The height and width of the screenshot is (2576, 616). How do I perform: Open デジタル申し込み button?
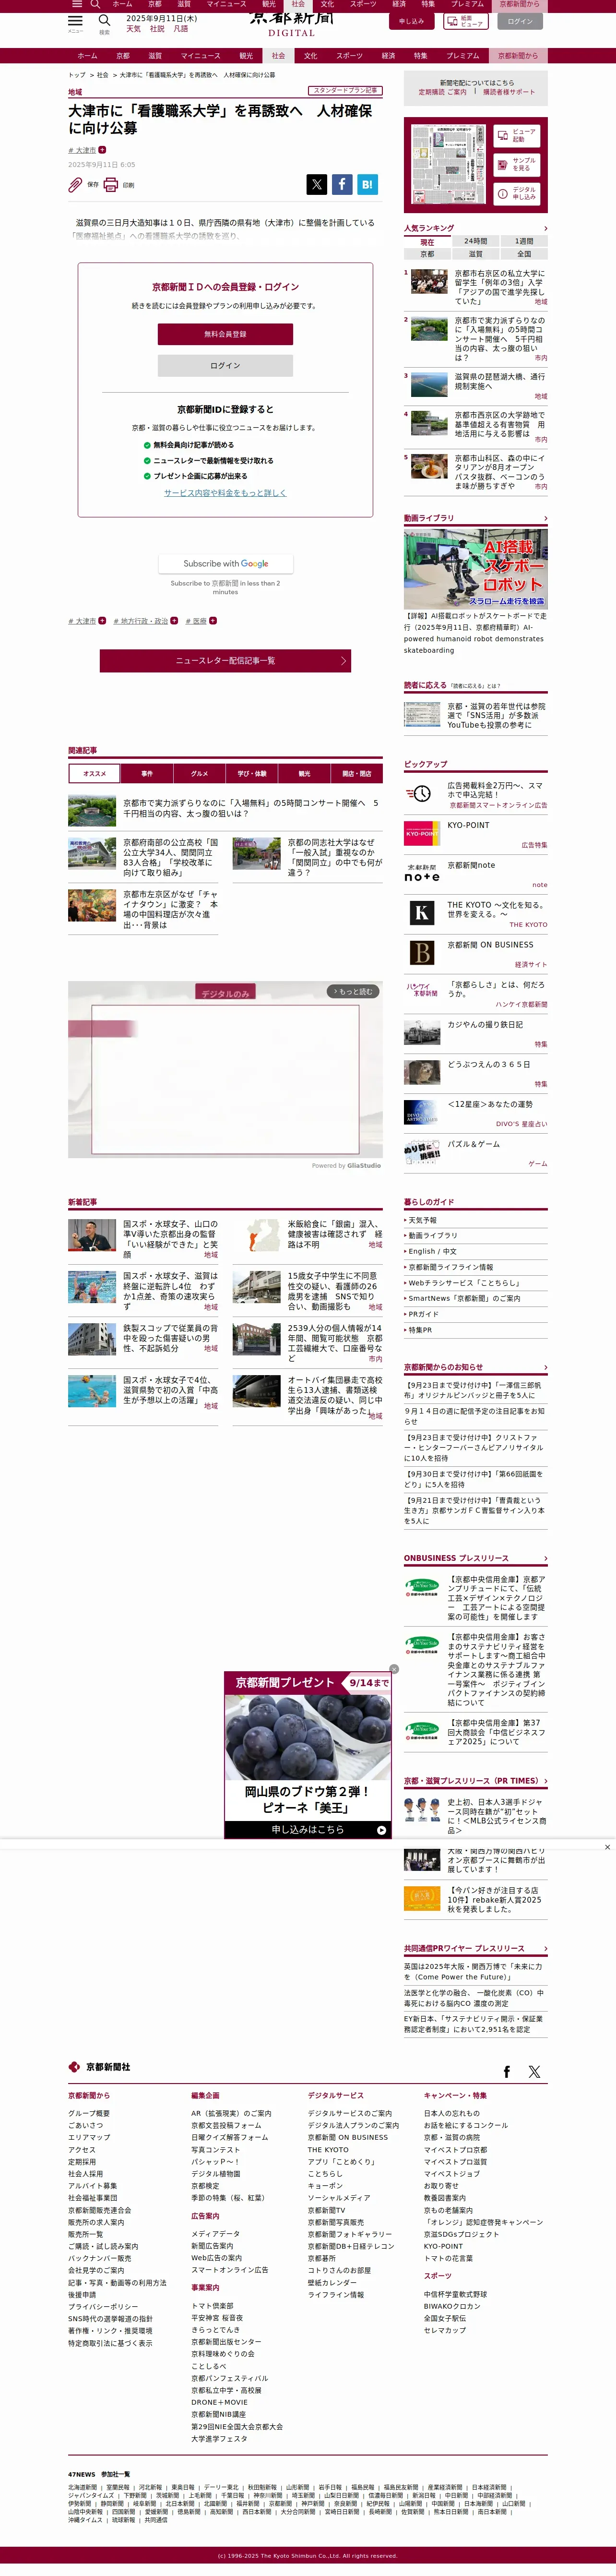517,193
